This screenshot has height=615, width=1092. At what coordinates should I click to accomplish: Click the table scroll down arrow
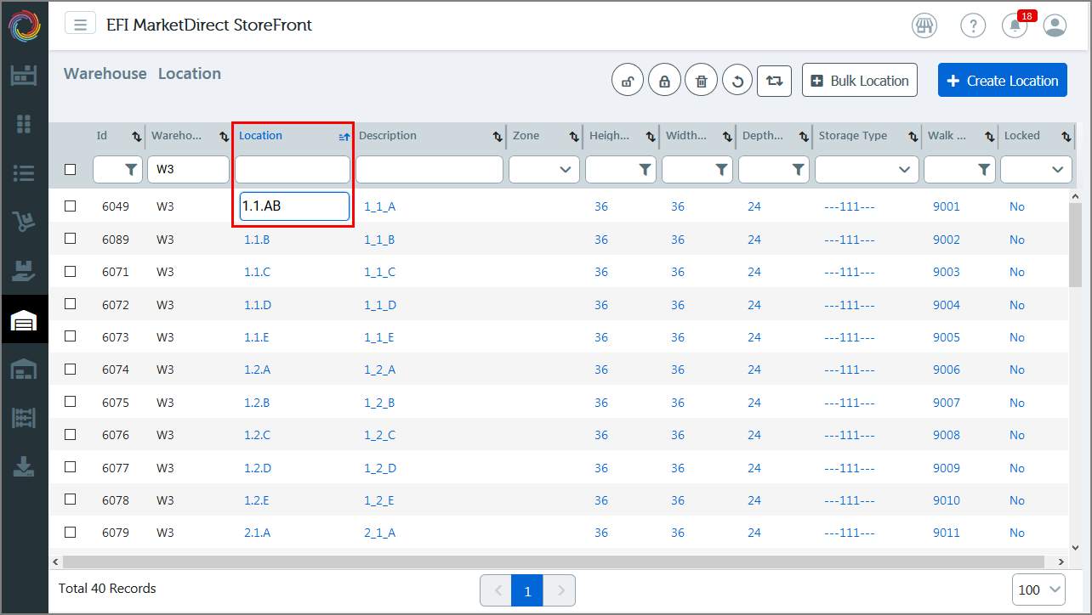point(1075,548)
